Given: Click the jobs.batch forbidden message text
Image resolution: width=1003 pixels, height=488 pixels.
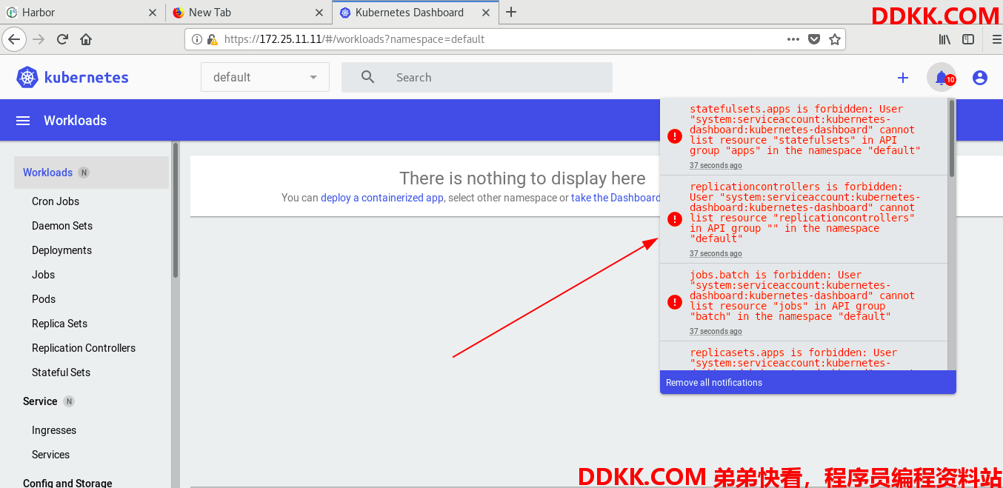Looking at the screenshot, I should 803,295.
